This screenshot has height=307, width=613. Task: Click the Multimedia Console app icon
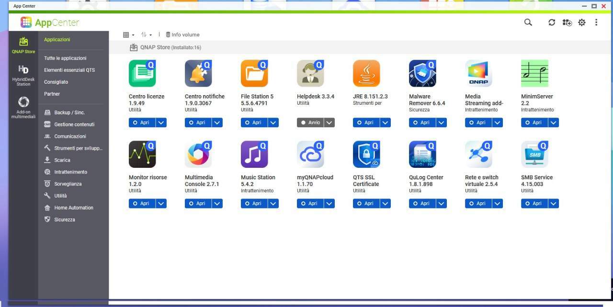(x=198, y=154)
